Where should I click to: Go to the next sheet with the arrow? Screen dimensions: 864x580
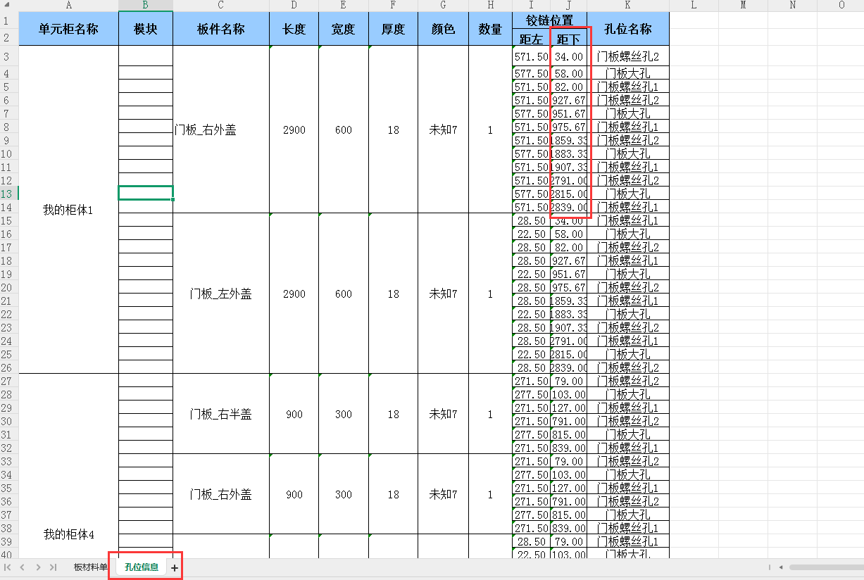(x=38, y=567)
